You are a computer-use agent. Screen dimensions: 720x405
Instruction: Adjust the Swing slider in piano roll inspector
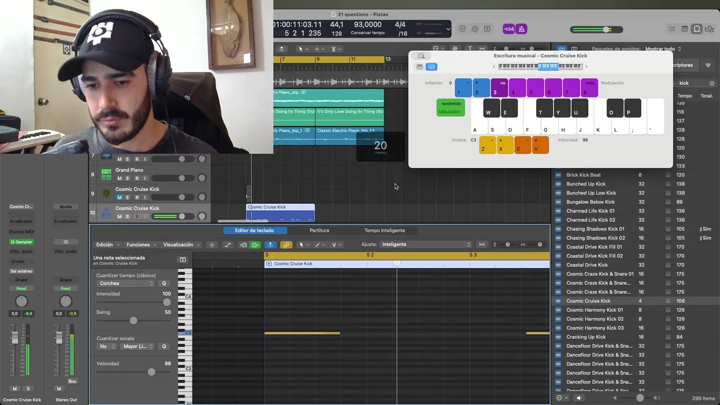pos(133,321)
